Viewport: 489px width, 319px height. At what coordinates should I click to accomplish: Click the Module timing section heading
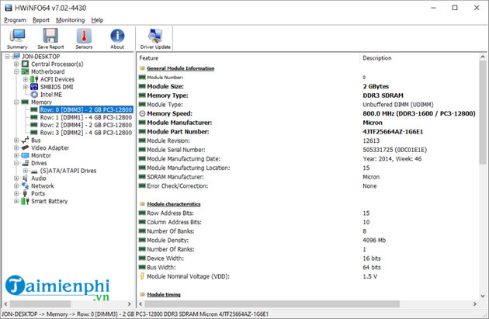pos(164,294)
